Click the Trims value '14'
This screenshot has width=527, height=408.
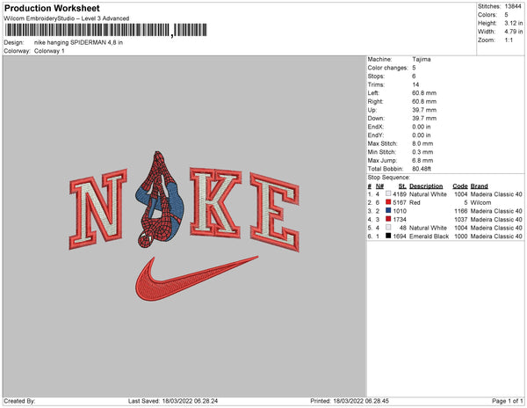click(x=415, y=84)
